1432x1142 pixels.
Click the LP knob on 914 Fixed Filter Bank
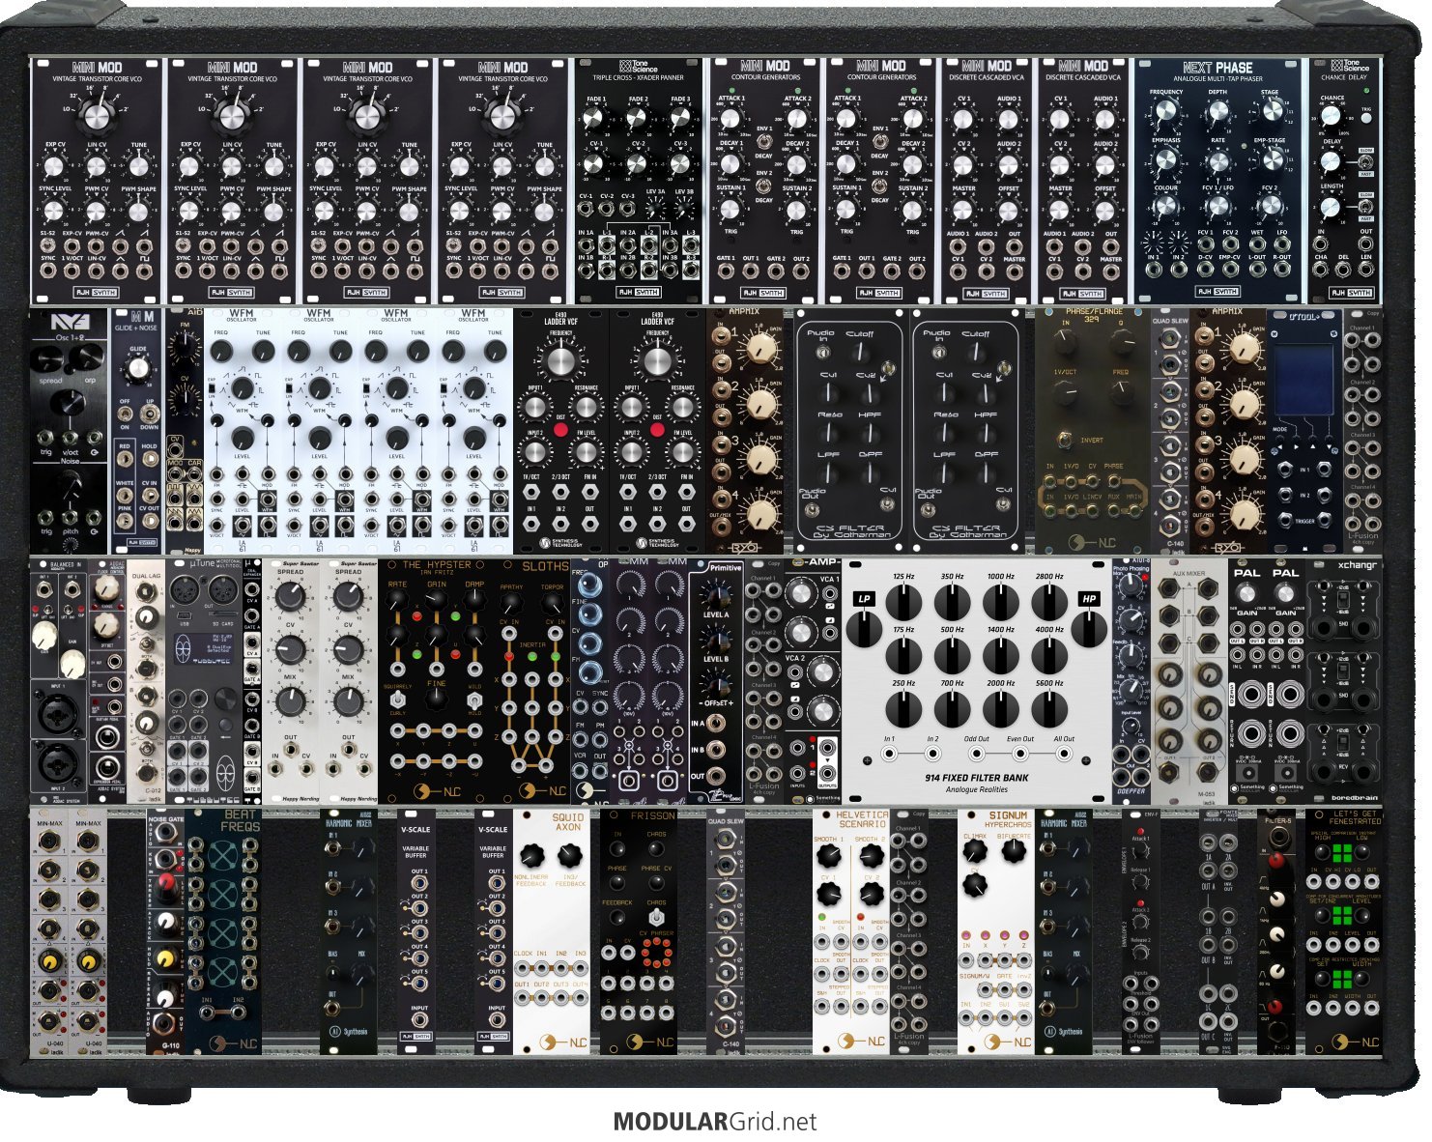tap(864, 629)
